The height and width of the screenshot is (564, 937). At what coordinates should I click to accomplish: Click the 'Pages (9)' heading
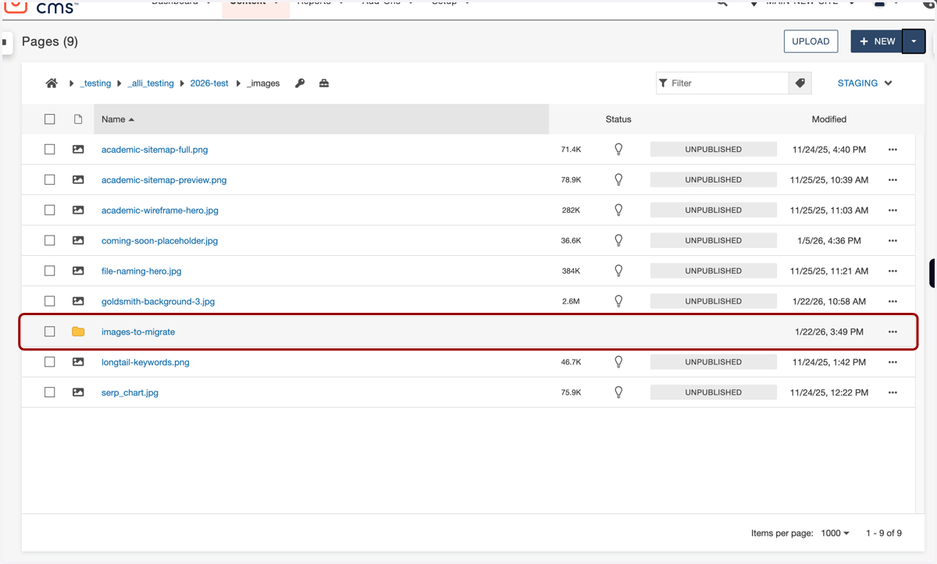pyautogui.click(x=50, y=41)
